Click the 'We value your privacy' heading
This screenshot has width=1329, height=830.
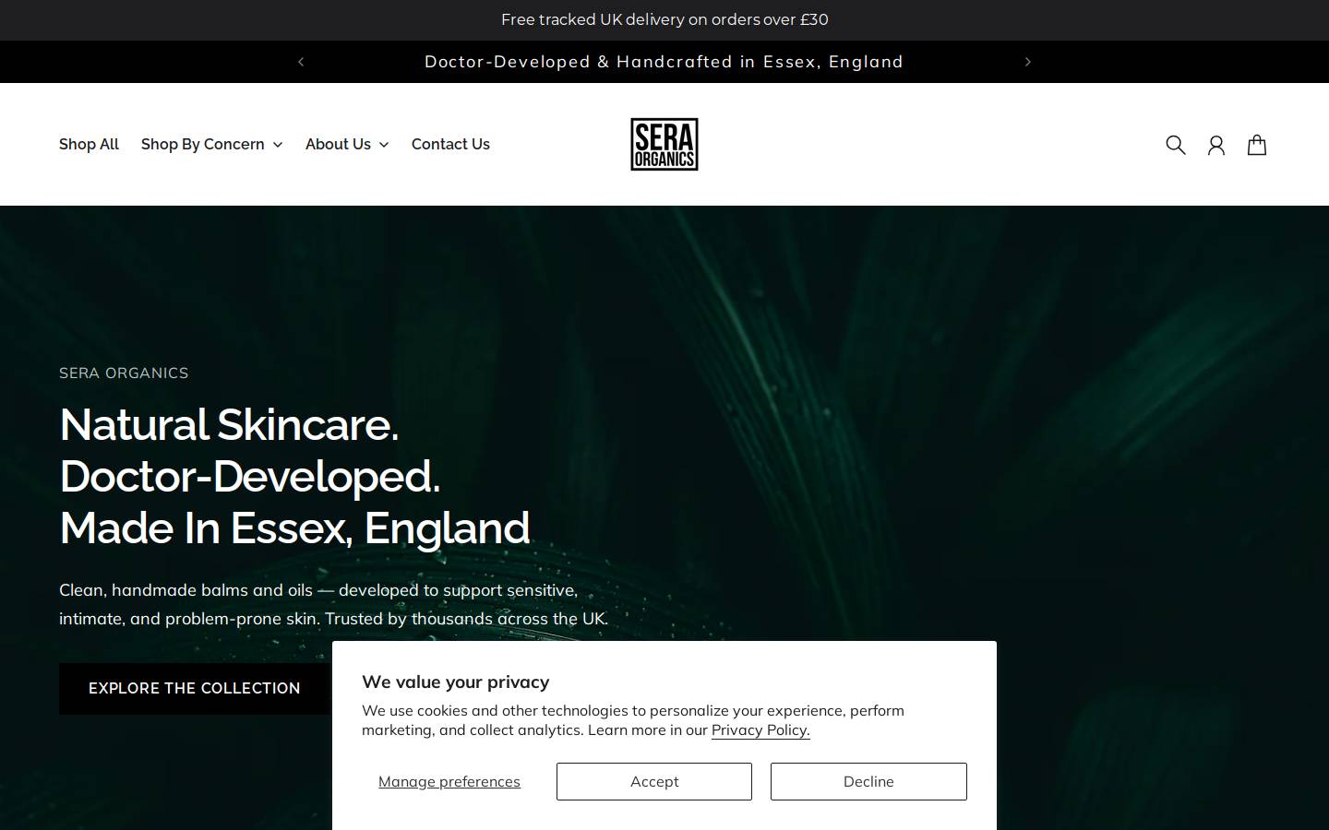(x=455, y=682)
